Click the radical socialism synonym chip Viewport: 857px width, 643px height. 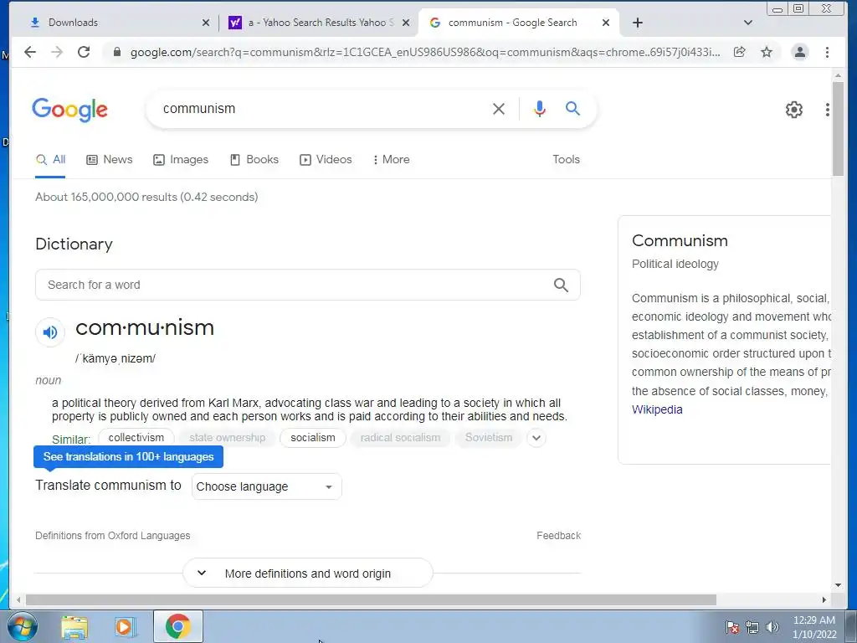click(x=400, y=438)
